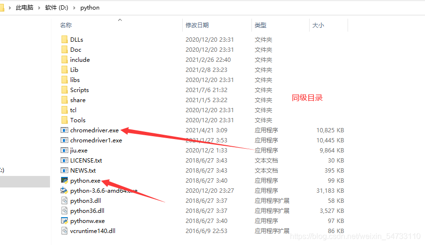Select the file name python36.dll
This screenshot has height=245, width=425.
click(x=87, y=210)
